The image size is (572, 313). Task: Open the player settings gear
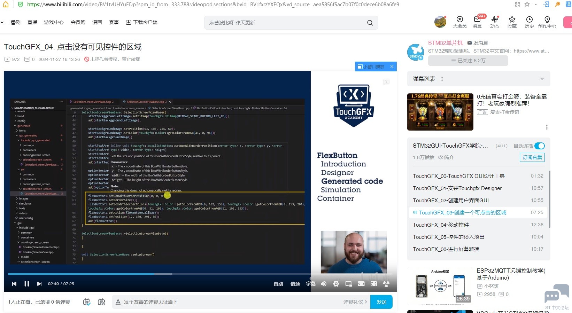[336, 284]
